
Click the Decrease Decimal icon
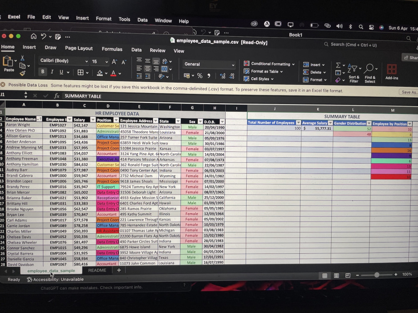[x=232, y=76]
